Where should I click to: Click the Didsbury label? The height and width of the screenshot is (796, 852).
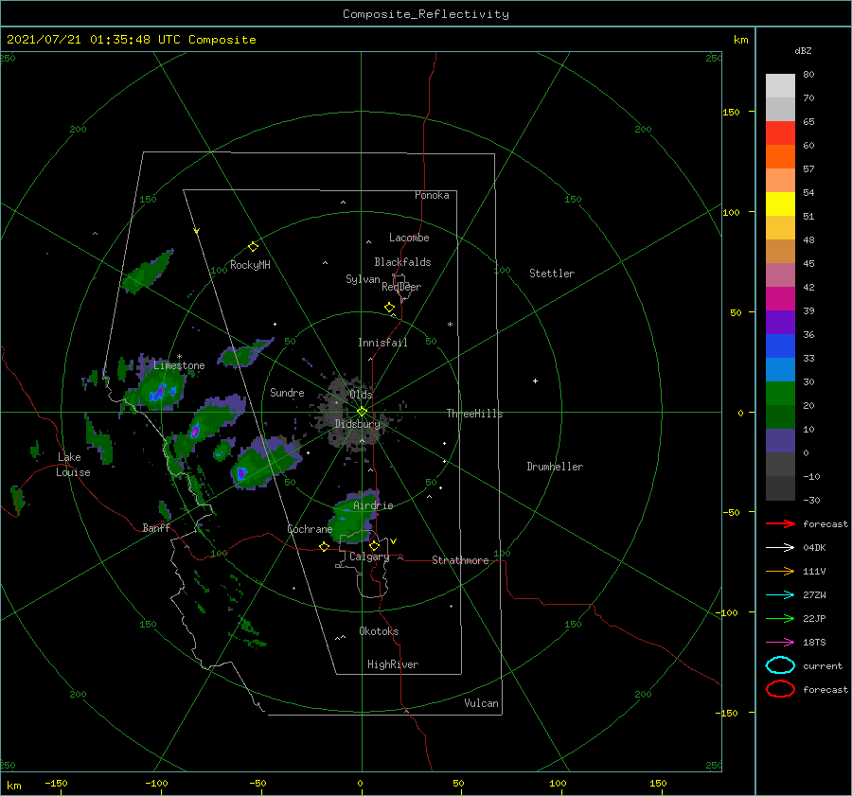[x=357, y=424]
